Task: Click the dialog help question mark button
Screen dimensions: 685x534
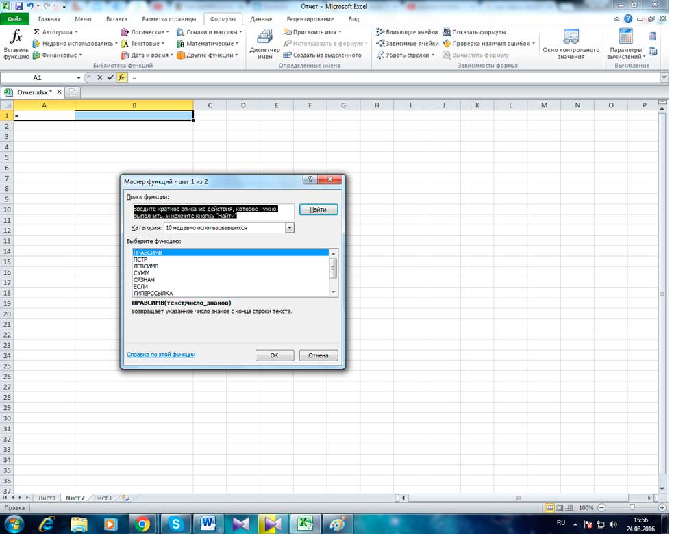Action: pyautogui.click(x=311, y=180)
